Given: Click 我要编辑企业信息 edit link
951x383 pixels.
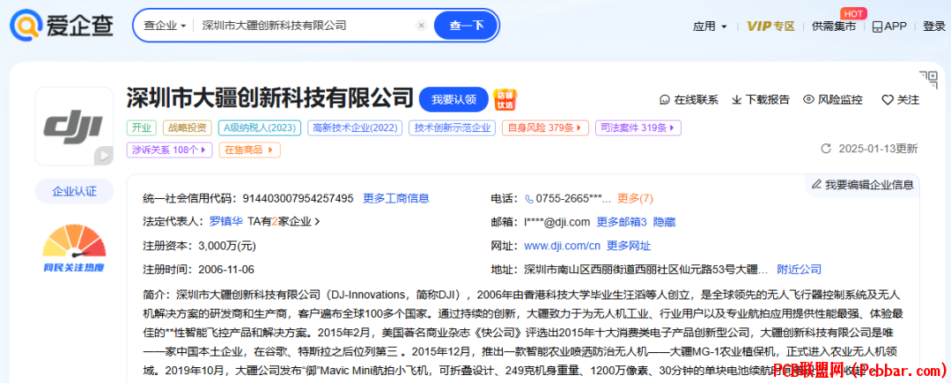Looking at the screenshot, I should click(x=862, y=184).
